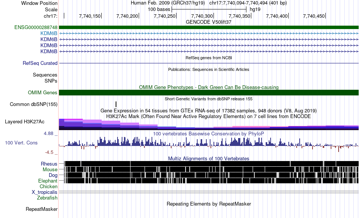Click the Elephant alignment row label

click(48, 181)
